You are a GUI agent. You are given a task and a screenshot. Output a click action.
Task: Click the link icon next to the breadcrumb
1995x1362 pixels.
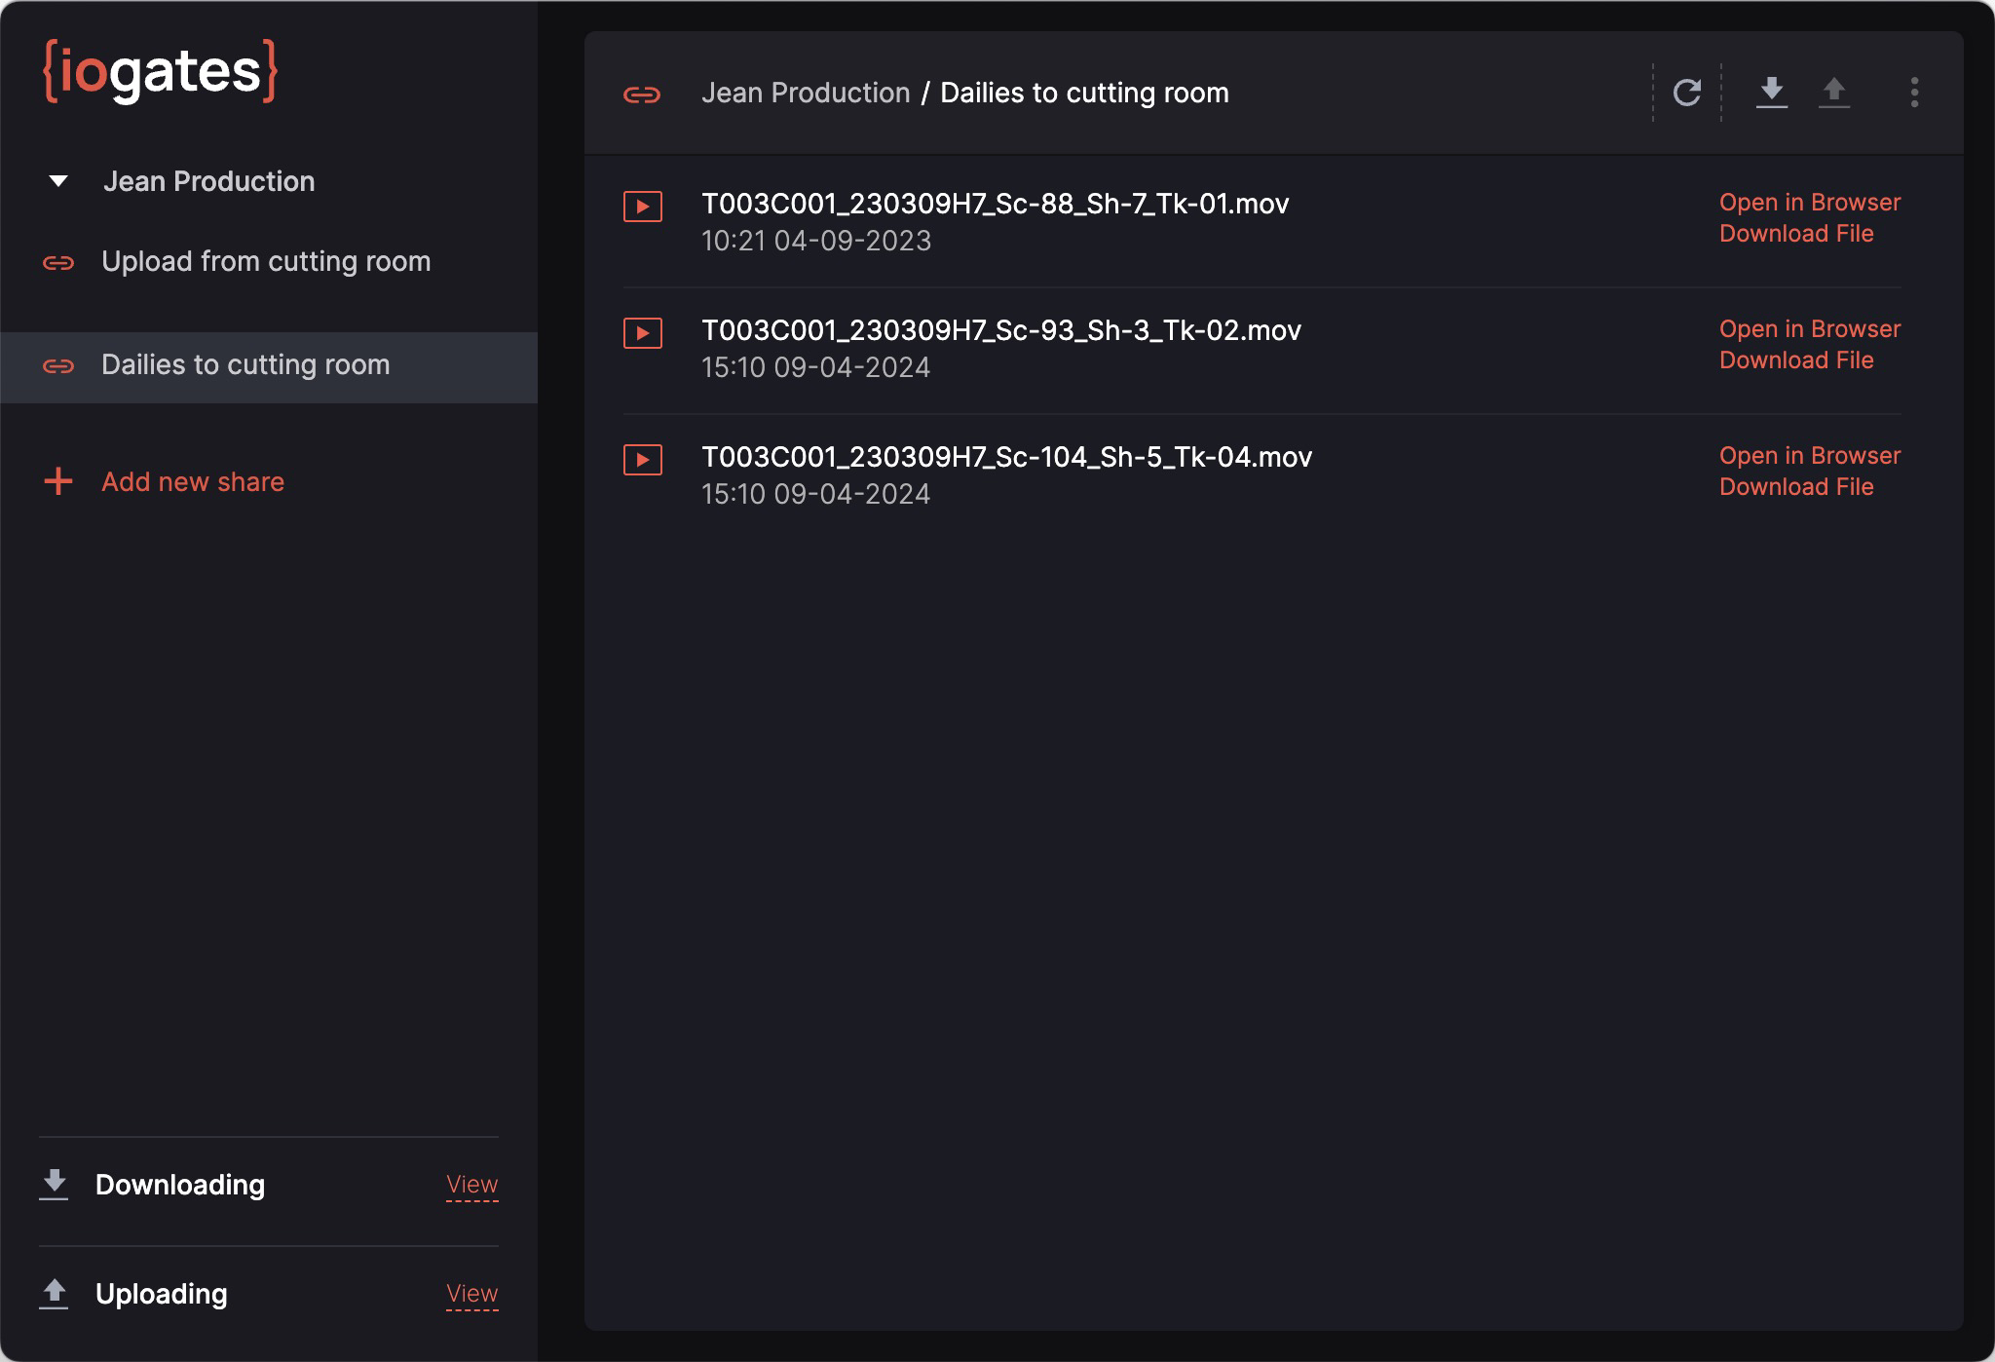pos(642,95)
